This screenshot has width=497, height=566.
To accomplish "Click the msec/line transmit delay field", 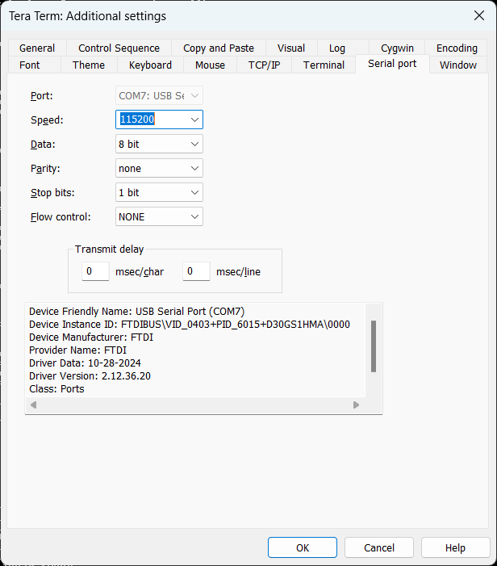I will 196,272.
